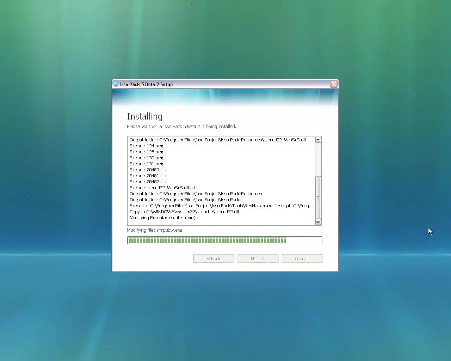Screen dimensions: 451x361
Task: Click the green installation progress bar
Action: click(225, 240)
